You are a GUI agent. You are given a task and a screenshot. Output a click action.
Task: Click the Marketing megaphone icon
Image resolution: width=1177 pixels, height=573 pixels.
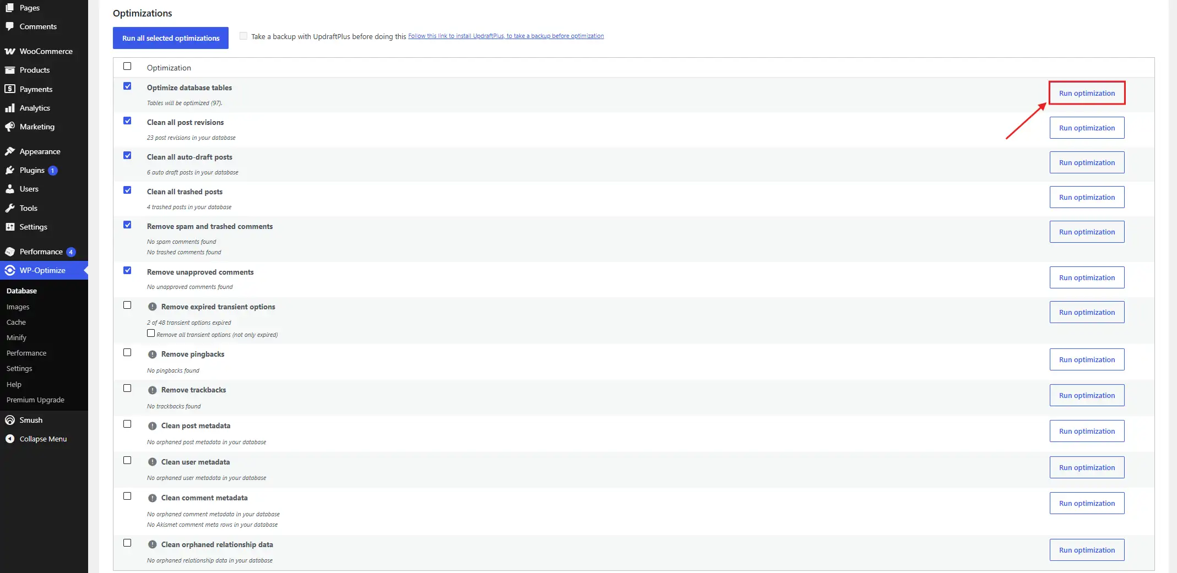pos(9,127)
